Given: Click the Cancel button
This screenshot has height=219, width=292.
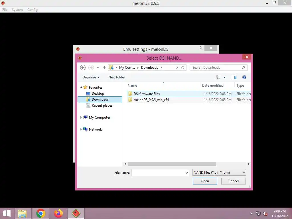Looking at the screenshot, I should [x=233, y=181].
